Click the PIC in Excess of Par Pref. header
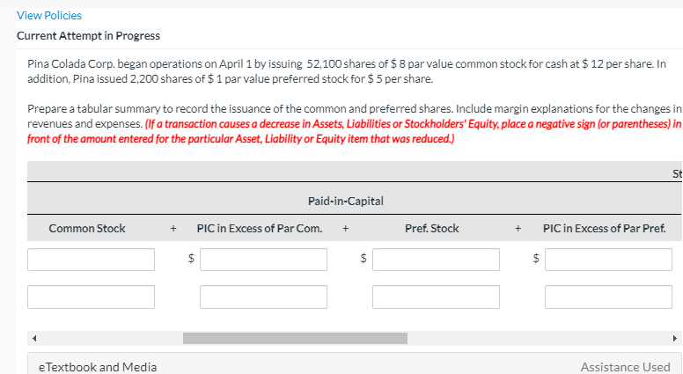 click(x=604, y=229)
